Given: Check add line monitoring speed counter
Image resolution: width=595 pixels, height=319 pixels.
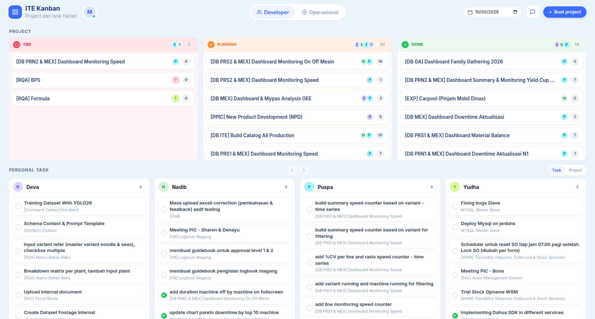Looking at the screenshot, I should (310, 308).
